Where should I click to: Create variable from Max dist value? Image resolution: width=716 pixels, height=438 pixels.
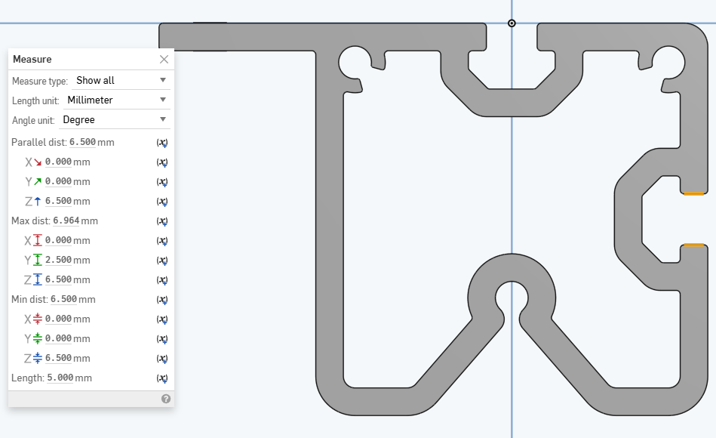(x=161, y=221)
